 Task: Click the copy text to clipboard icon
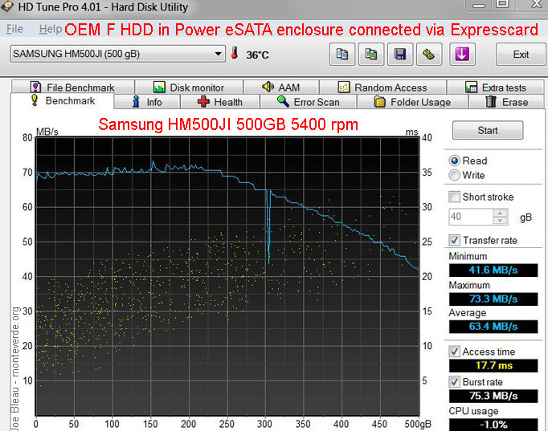coord(342,54)
